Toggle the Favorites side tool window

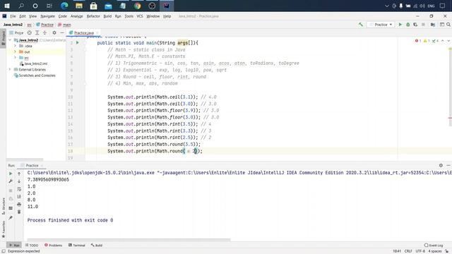click(x=3, y=229)
